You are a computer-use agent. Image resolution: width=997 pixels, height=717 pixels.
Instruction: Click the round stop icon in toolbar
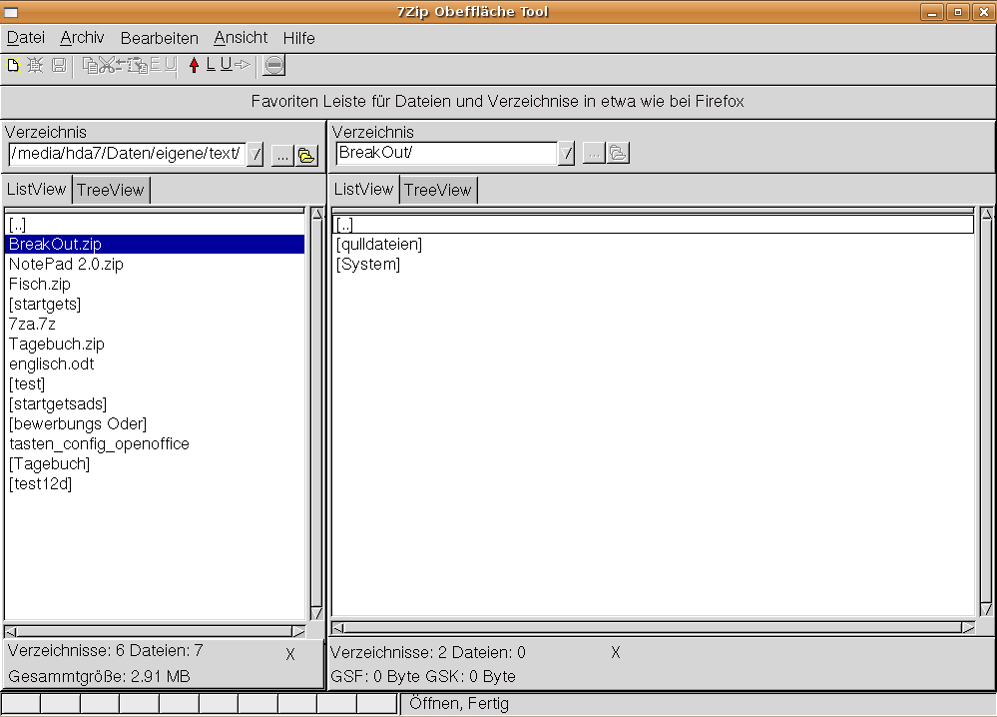274,66
